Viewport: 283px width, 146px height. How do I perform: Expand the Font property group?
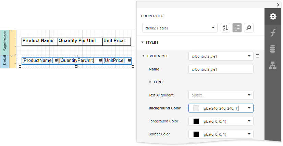point(150,82)
